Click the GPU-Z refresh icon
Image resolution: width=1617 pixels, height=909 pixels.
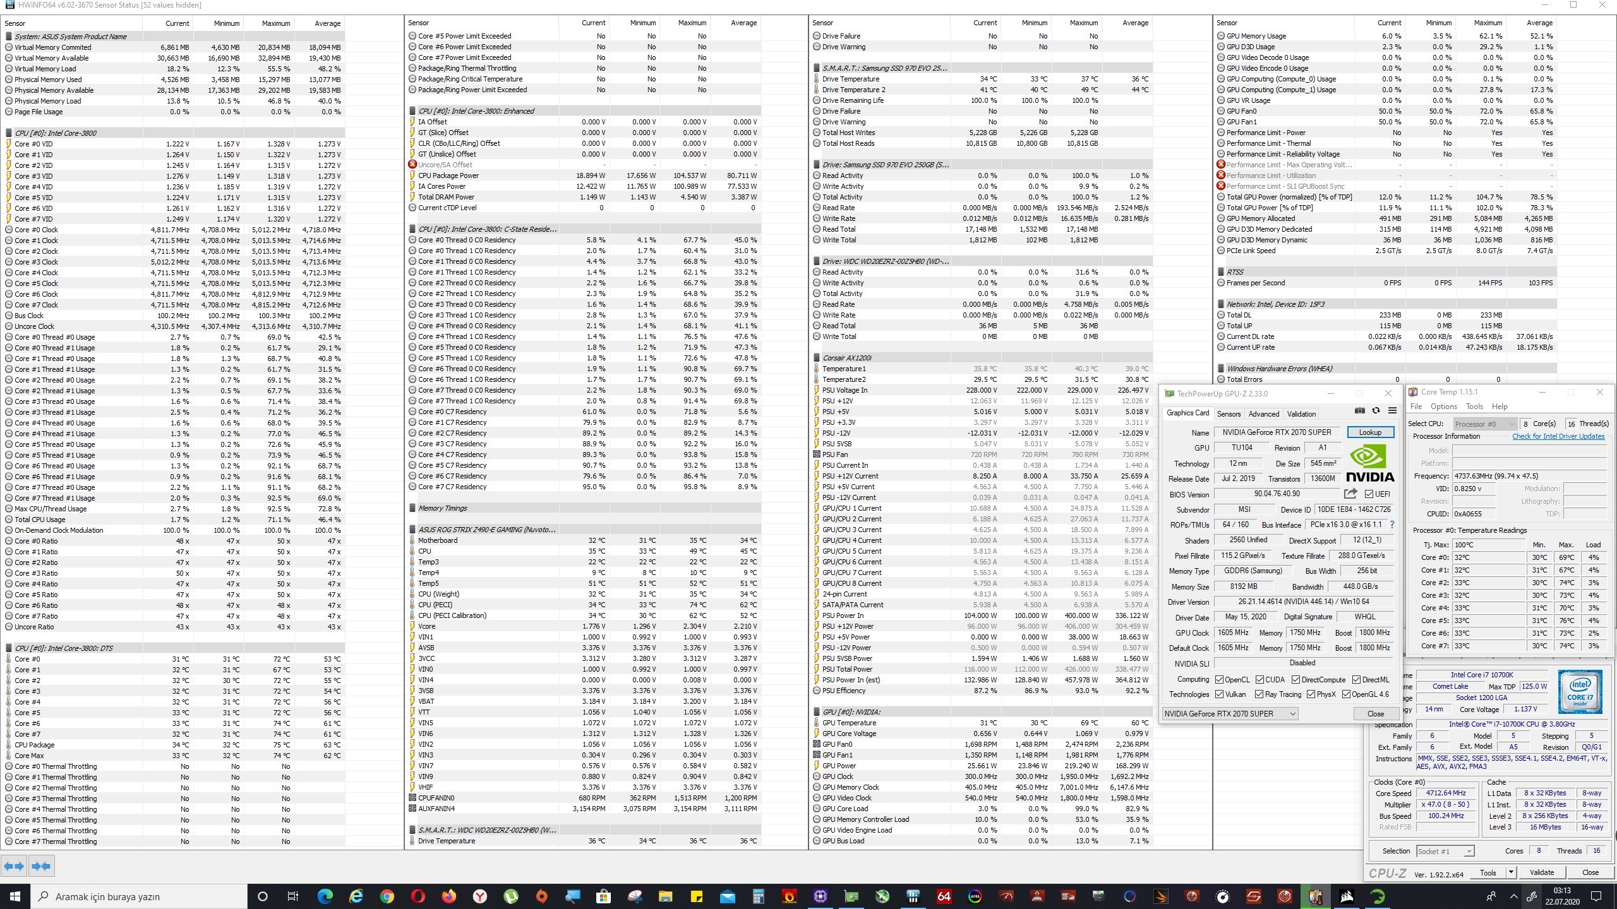coord(1376,411)
